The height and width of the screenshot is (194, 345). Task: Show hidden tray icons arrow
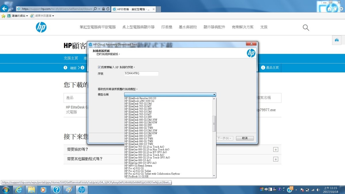click(x=297, y=190)
